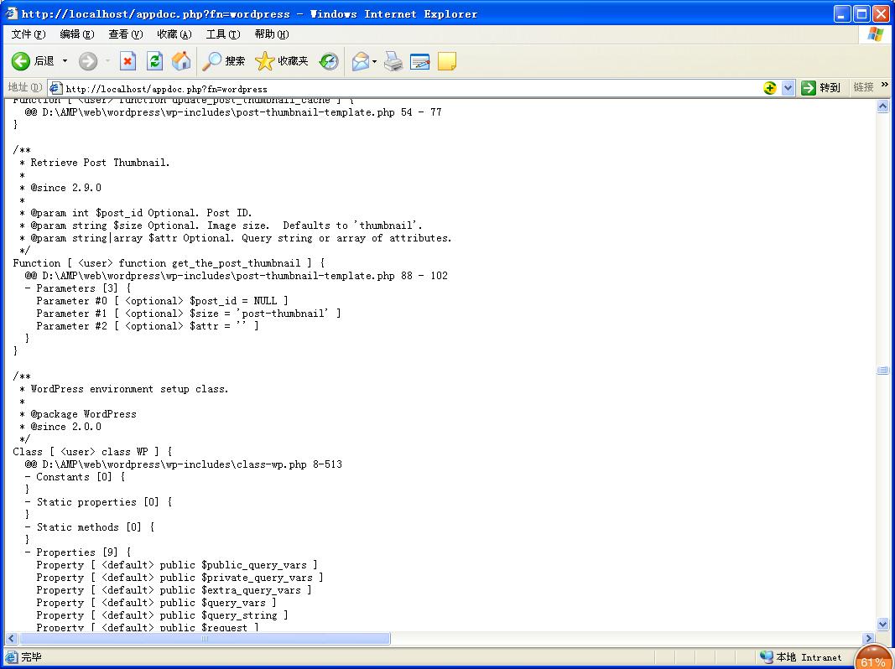This screenshot has width=895, height=669.
Task: Click the 61% orange badge
Action: click(872, 657)
